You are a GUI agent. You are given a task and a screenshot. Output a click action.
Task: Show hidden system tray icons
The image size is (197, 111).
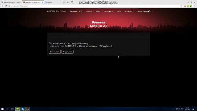coord(174,109)
